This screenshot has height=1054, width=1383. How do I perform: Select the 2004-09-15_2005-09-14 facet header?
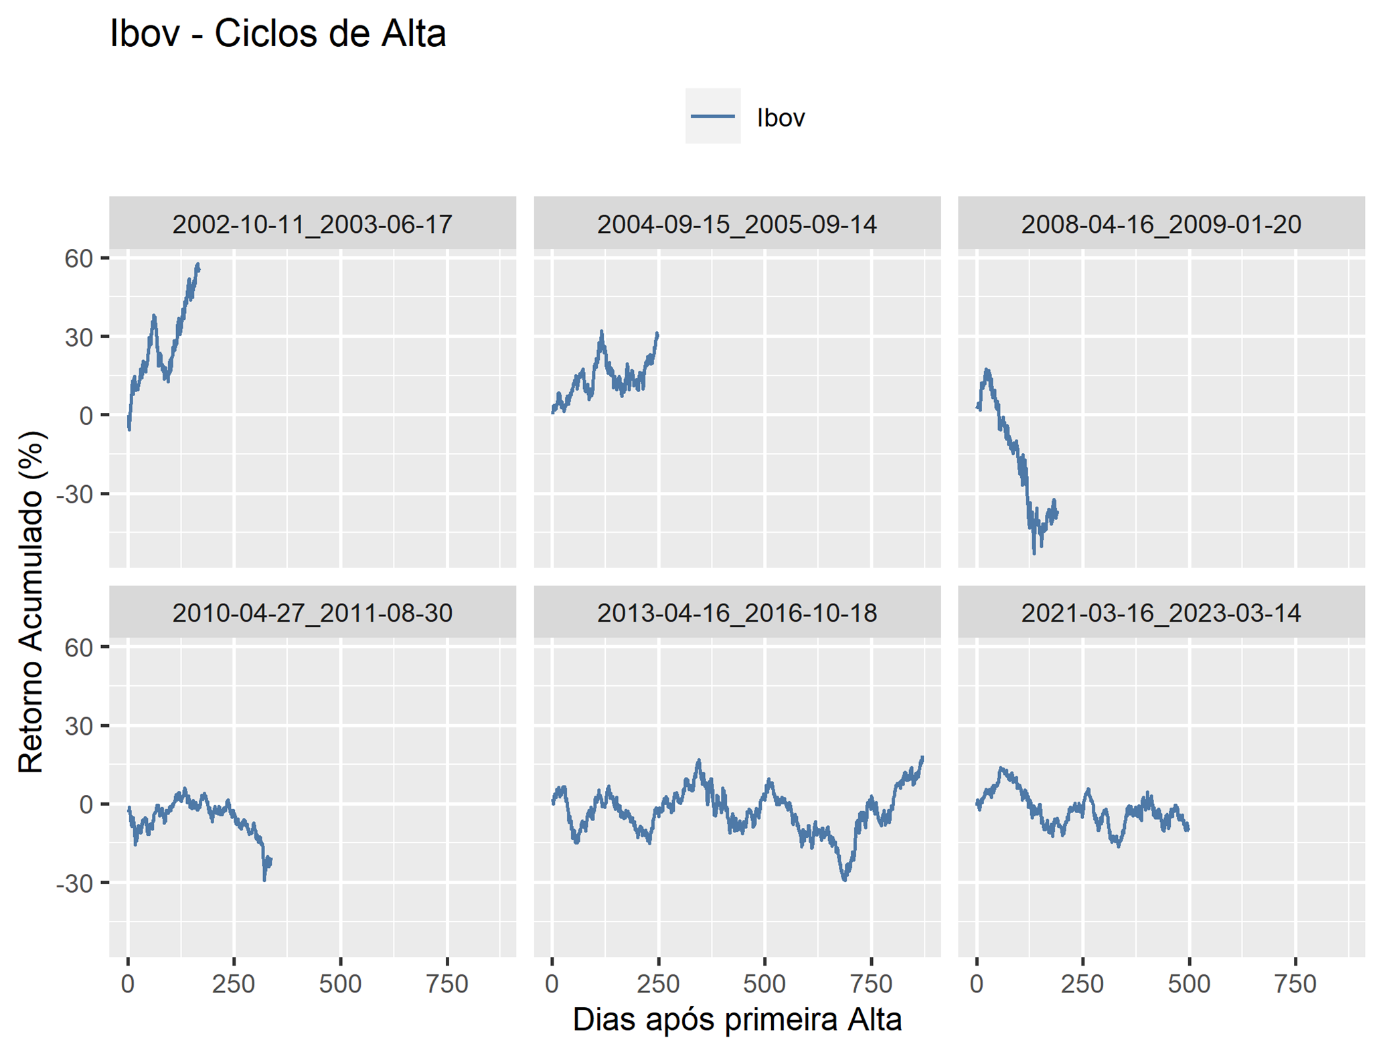(737, 223)
